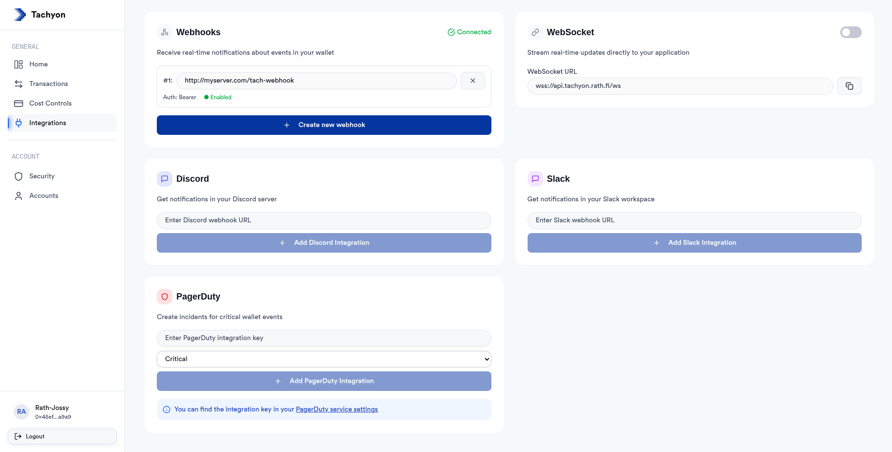The width and height of the screenshot is (892, 452).
Task: Navigate to the Integrations section
Action: point(47,123)
